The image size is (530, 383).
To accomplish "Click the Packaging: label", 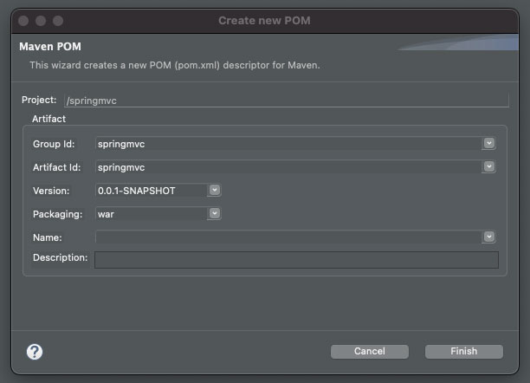I will [x=57, y=214].
